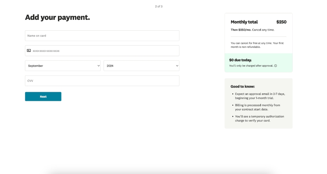Click the '2 of 3' step indicator text

(159, 7)
